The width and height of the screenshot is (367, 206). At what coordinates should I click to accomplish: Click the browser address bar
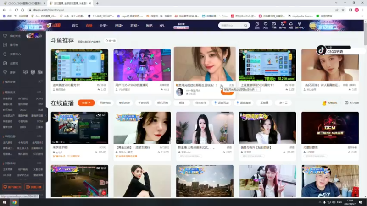[x=183, y=10]
